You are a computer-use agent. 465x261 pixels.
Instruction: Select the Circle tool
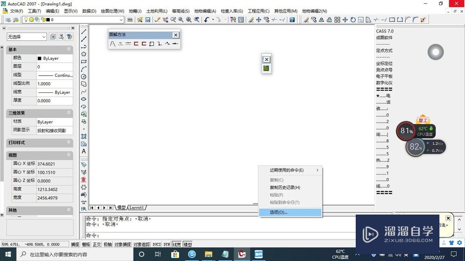(84, 77)
